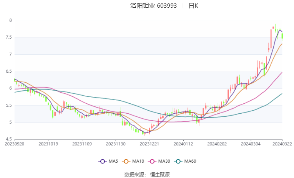Click the x-axis date label 20231109
This screenshot has width=294, height=178.
pos(82,144)
